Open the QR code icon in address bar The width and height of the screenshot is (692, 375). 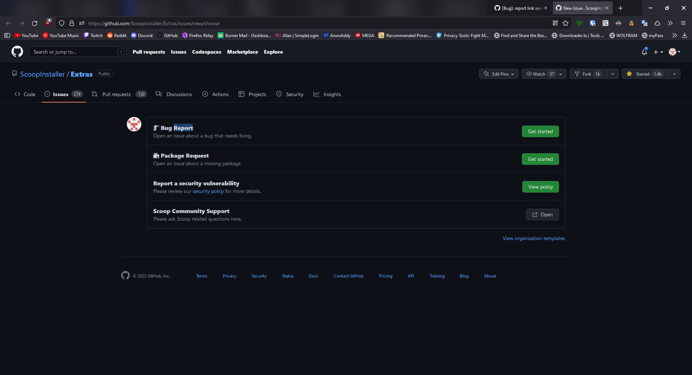(555, 23)
